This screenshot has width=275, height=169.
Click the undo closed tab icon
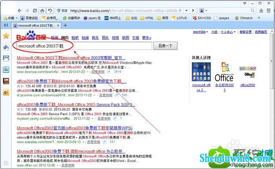(50, 11)
